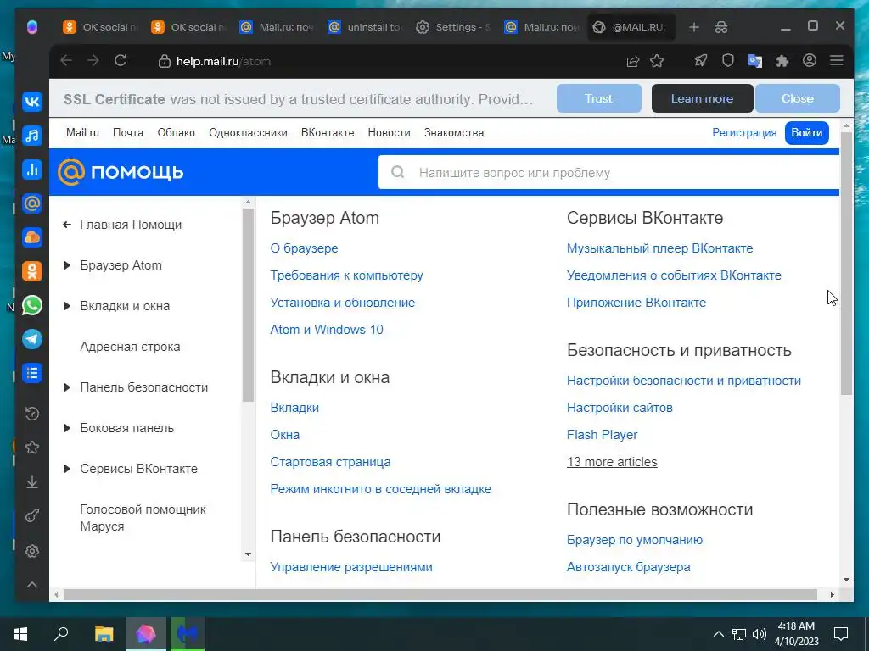The width and height of the screenshot is (869, 651).
Task: Reload the current page
Action: (x=121, y=61)
